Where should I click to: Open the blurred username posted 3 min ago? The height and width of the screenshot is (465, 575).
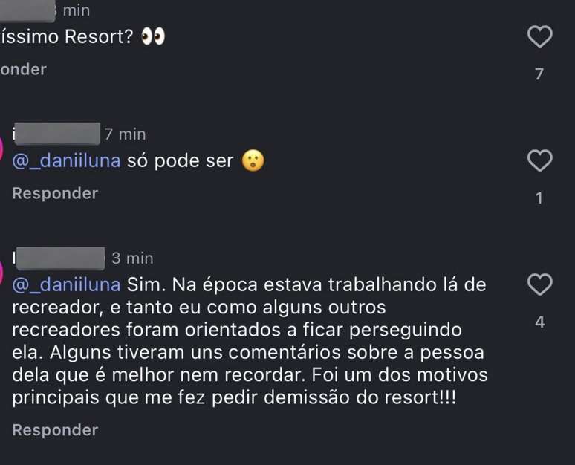point(59,258)
